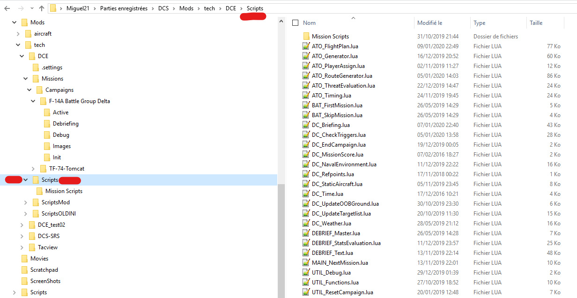
Task: Expand the ScriptsOLDINI tree node
Action: point(25,214)
